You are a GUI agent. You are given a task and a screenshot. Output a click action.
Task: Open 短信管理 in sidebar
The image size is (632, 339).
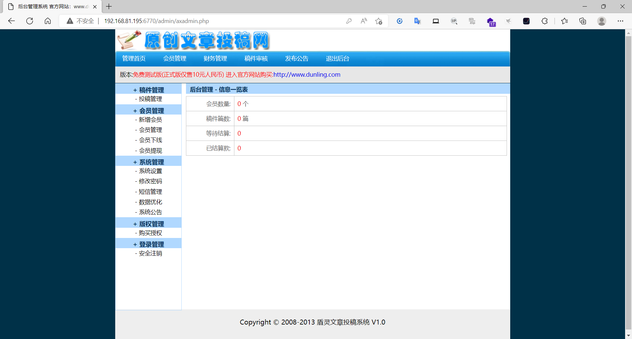click(x=150, y=192)
